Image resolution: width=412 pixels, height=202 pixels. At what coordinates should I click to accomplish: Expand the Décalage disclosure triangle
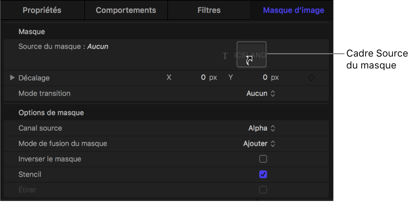coord(12,78)
